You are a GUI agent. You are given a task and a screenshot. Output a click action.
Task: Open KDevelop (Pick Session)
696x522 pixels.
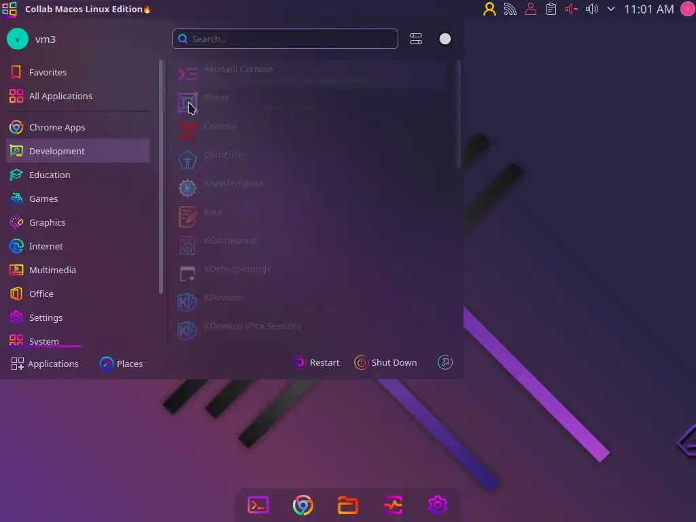[311, 331]
